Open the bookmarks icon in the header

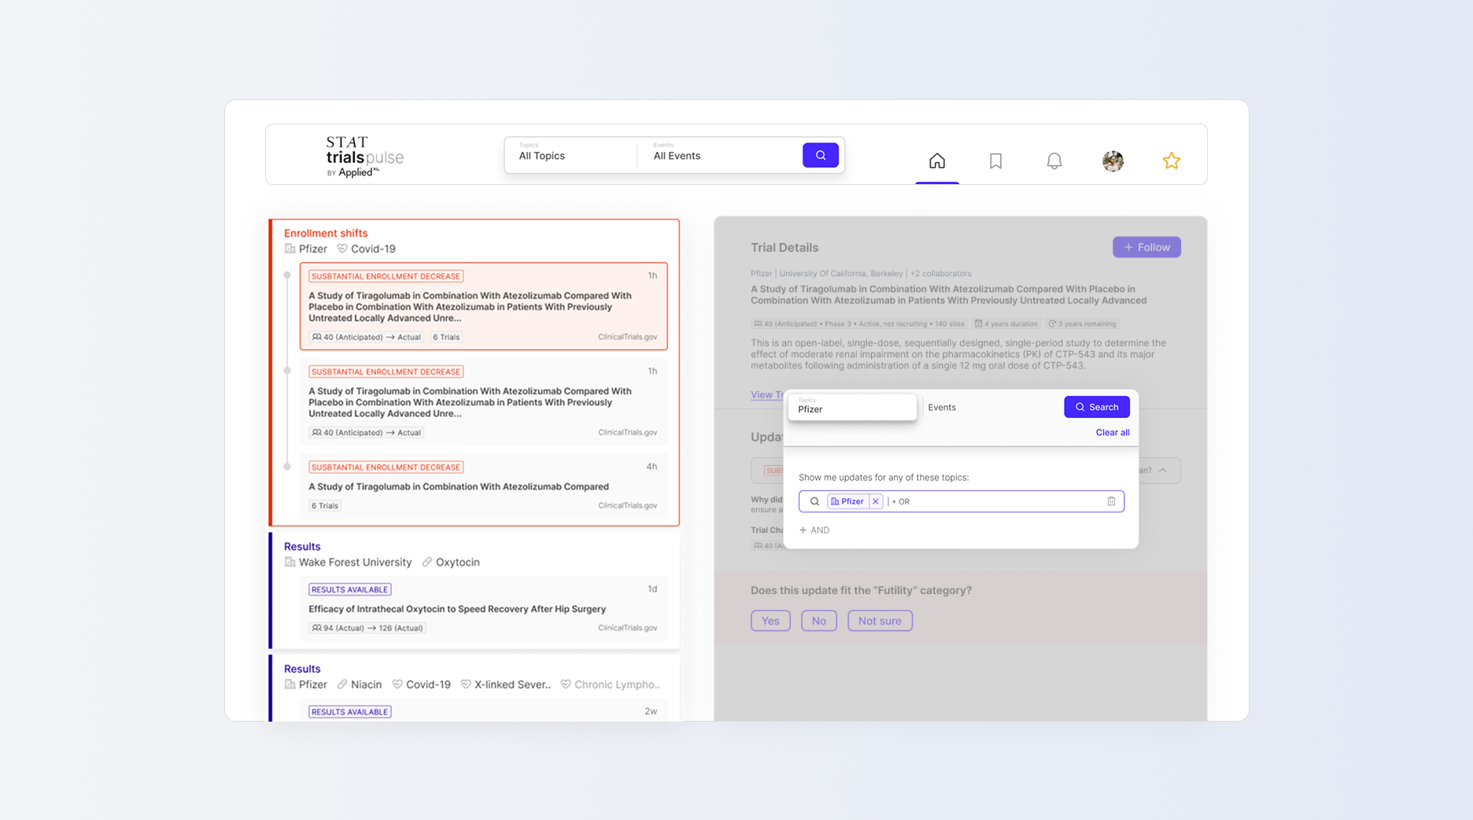pyautogui.click(x=995, y=161)
